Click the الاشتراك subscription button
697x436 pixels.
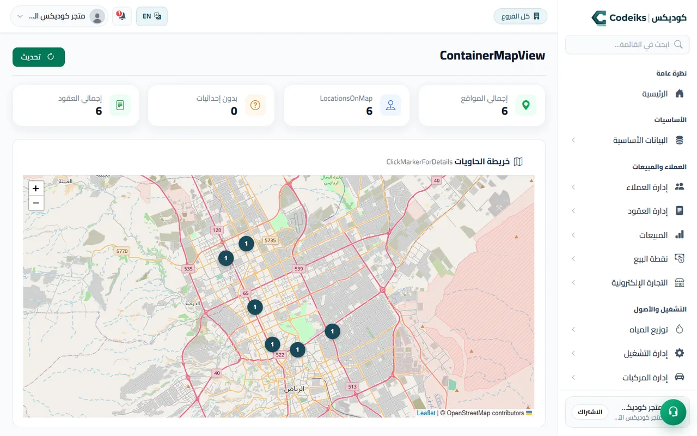[590, 412]
